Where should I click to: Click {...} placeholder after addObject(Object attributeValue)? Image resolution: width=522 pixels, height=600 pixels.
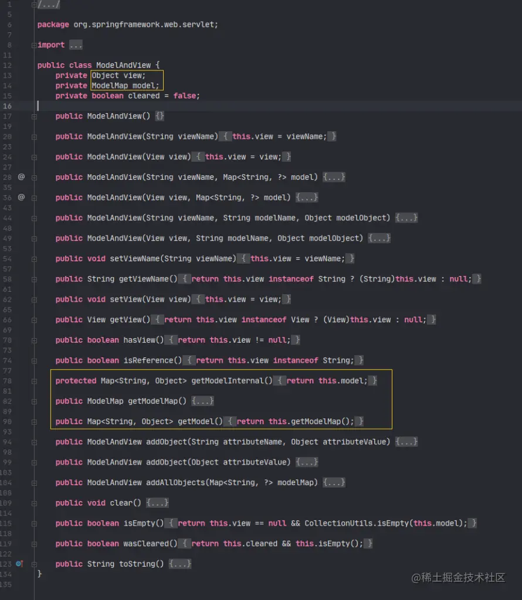point(307,462)
